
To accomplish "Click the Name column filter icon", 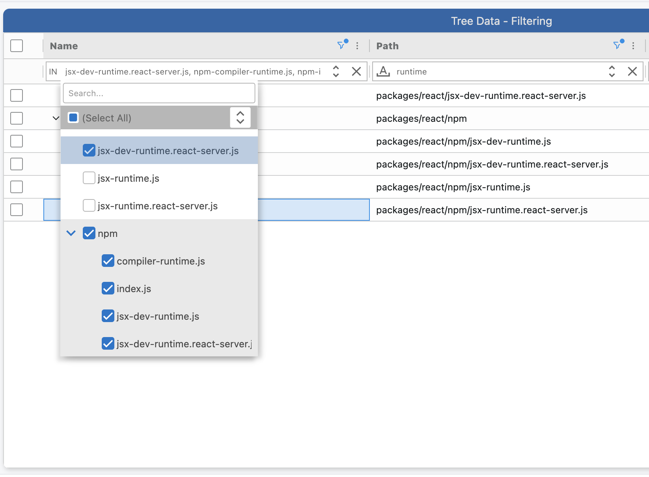I will [342, 46].
